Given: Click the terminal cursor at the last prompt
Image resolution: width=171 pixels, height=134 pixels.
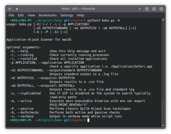Looking at the screenshot, I should pyautogui.click(x=88, y=120).
